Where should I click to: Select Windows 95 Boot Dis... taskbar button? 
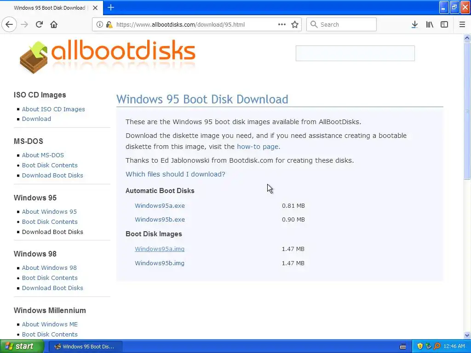click(x=86, y=347)
